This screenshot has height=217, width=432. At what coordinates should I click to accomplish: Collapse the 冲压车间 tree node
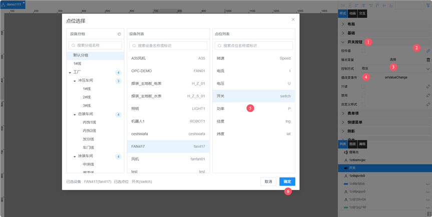(x=75, y=80)
